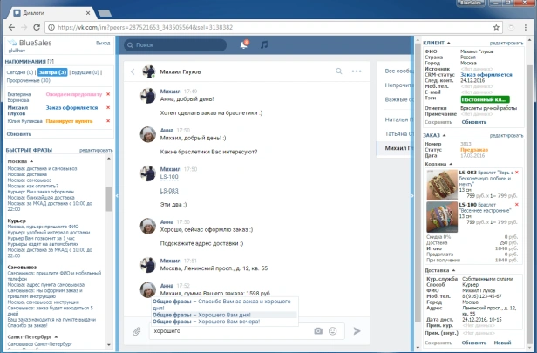Switch to the Сегодня reminders tab

pyautogui.click(x=18, y=71)
